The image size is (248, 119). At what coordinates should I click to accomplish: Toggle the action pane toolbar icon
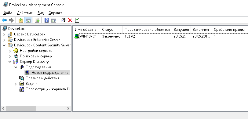(x=54, y=20)
